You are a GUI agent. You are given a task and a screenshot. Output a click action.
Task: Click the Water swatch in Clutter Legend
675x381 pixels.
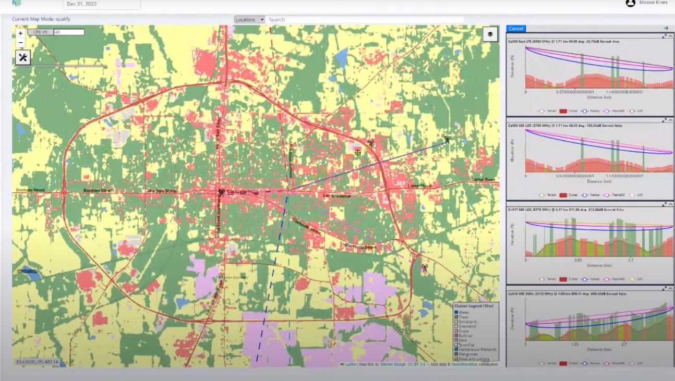(x=456, y=312)
